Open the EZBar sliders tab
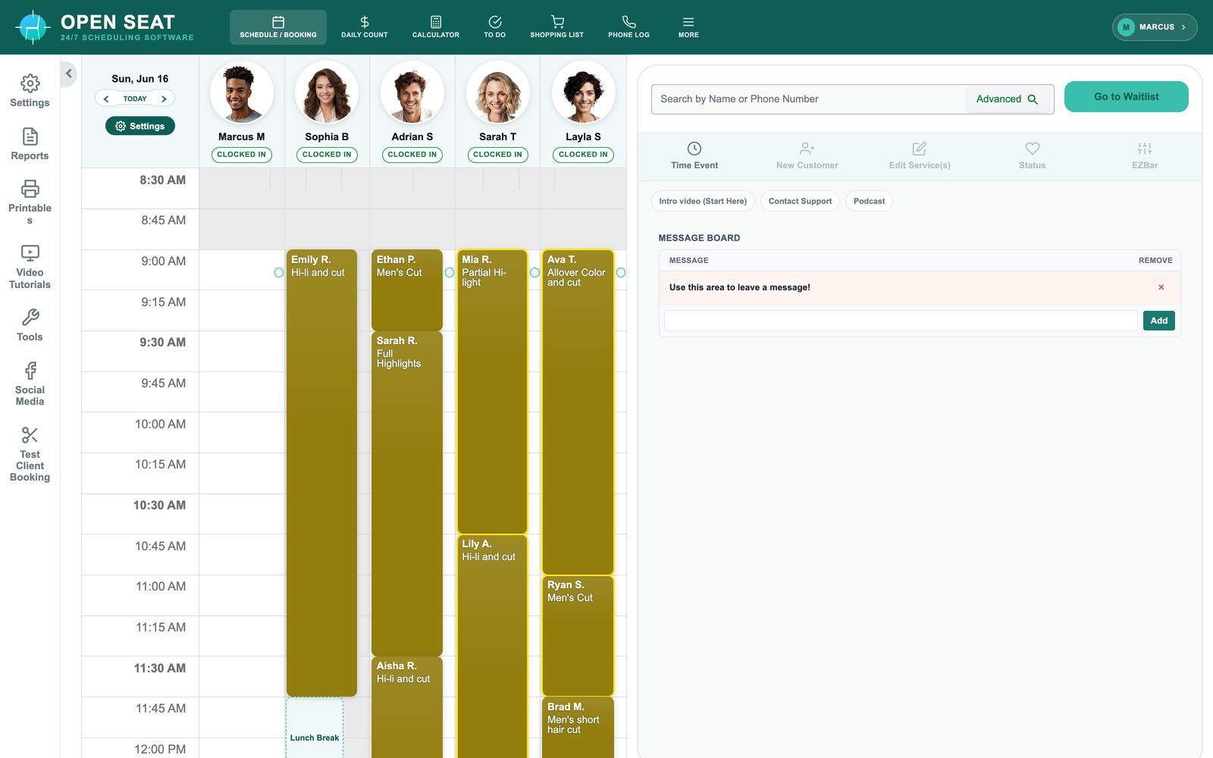The width and height of the screenshot is (1213, 758). (x=1145, y=155)
